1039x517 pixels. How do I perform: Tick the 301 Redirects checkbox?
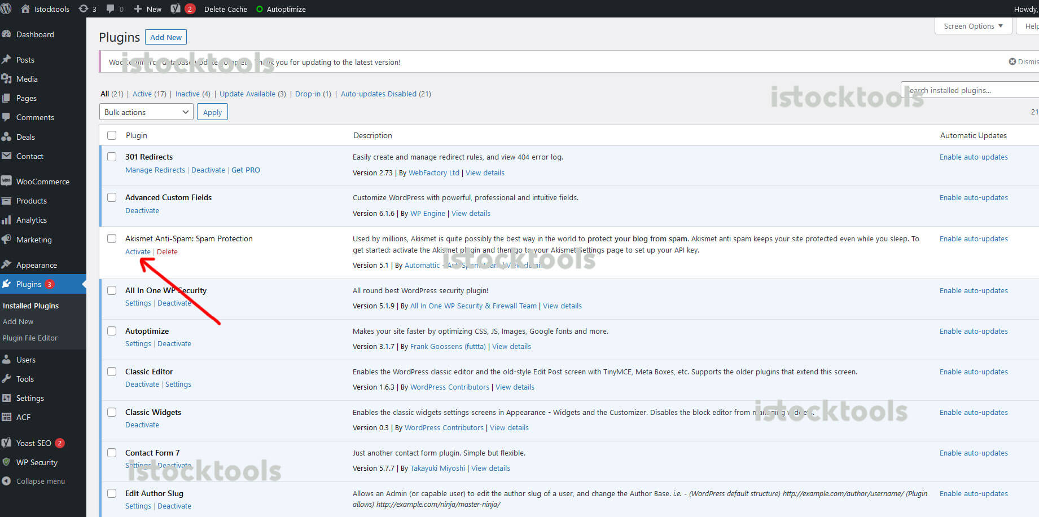pyautogui.click(x=112, y=157)
